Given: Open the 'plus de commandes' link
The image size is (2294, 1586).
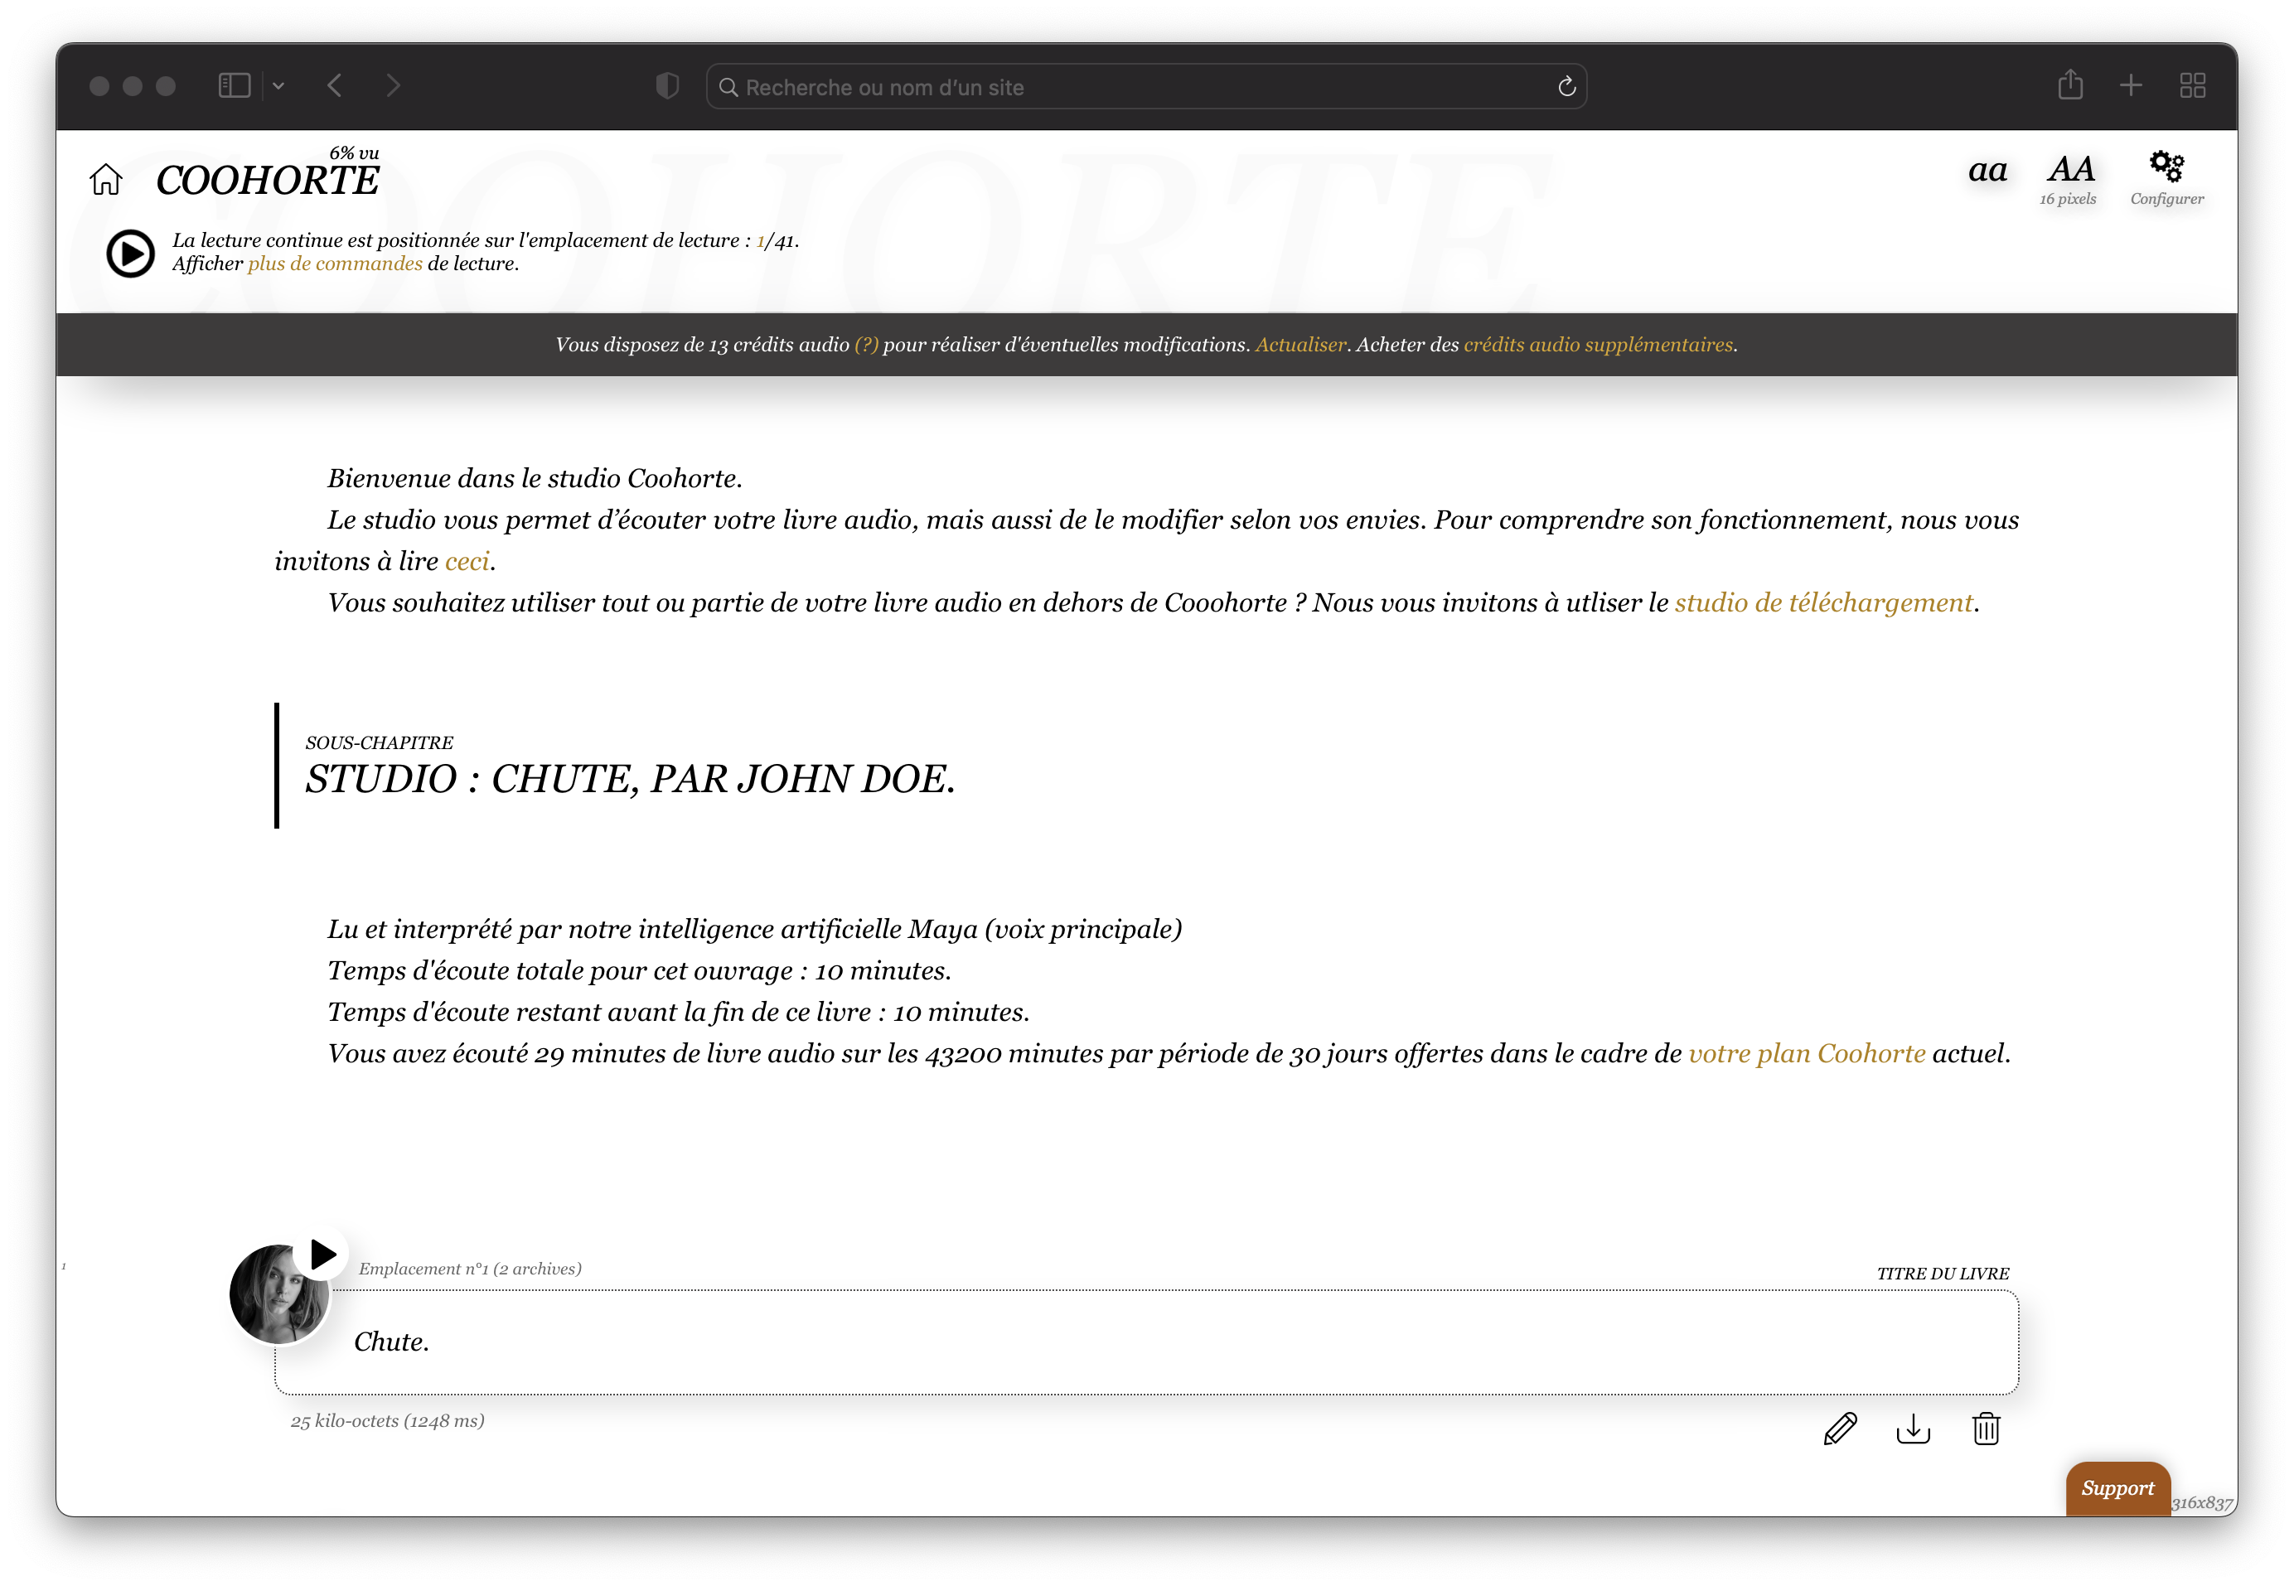Looking at the screenshot, I should [x=335, y=264].
